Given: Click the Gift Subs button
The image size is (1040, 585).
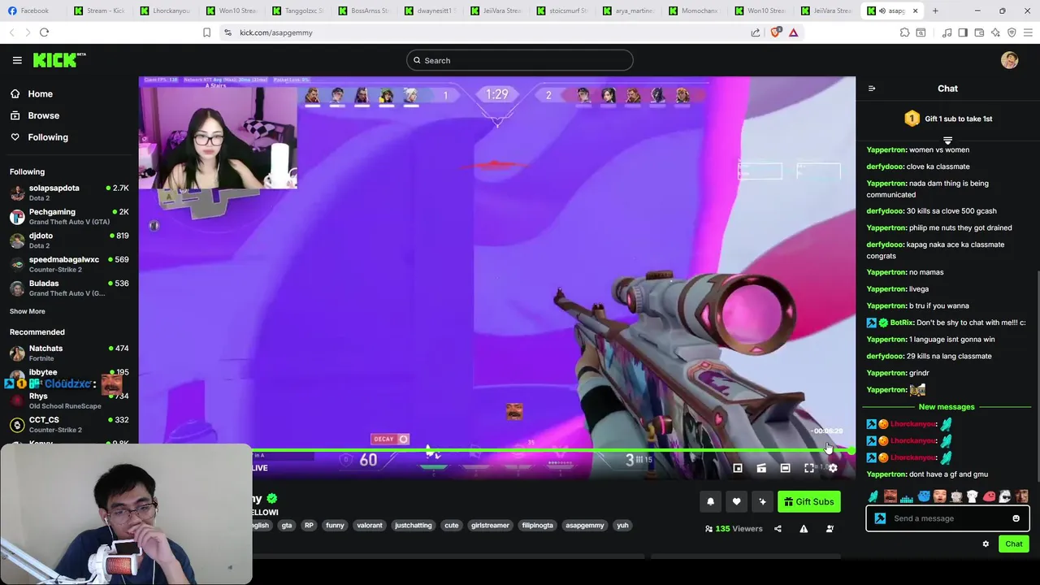Looking at the screenshot, I should 808,502.
